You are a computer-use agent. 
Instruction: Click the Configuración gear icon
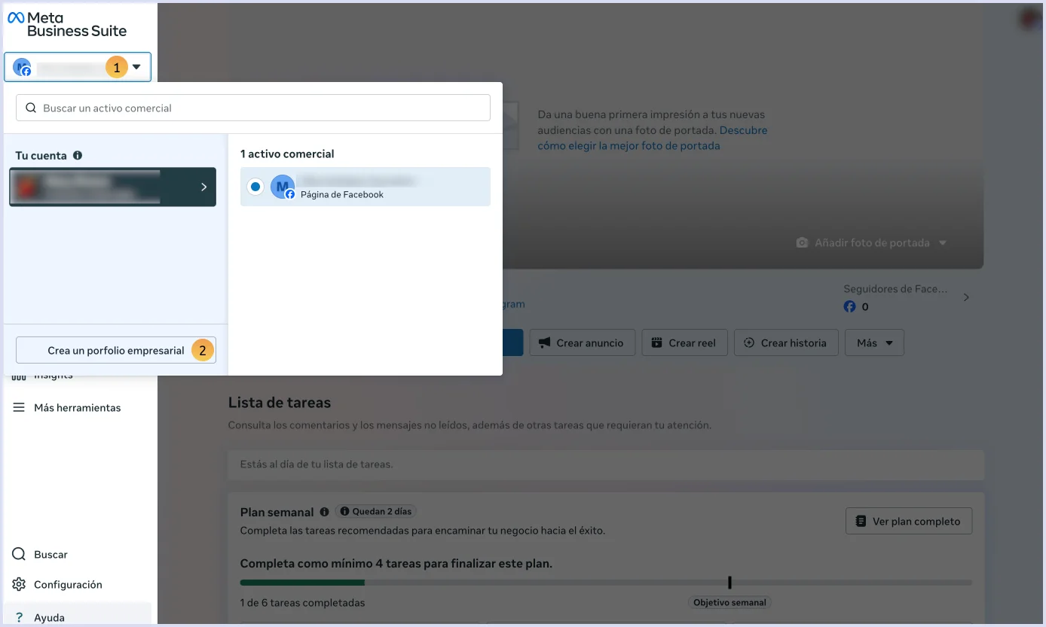click(x=19, y=584)
